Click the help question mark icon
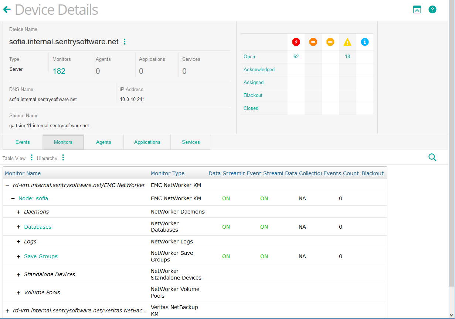The height and width of the screenshot is (319, 455). [x=432, y=9]
